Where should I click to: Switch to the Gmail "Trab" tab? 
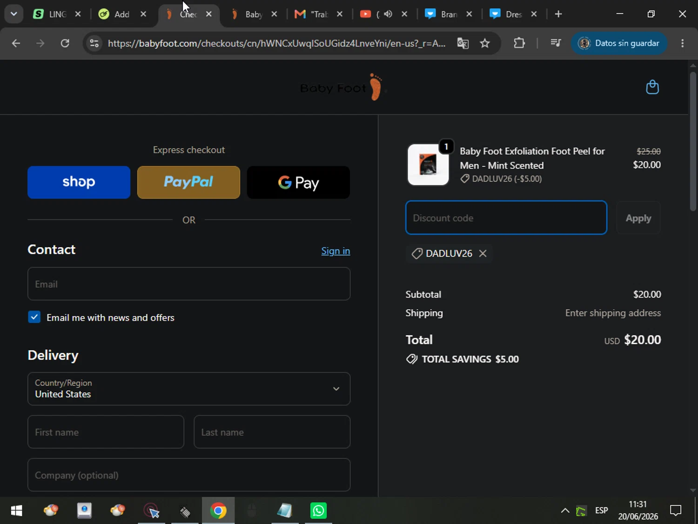pyautogui.click(x=313, y=14)
